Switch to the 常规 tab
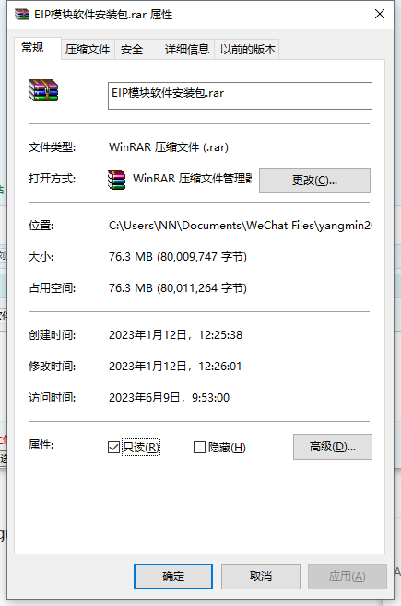401x606 pixels. (32, 48)
